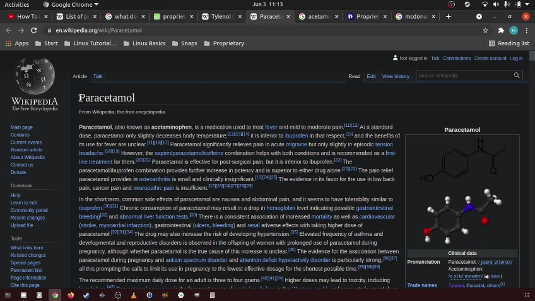Launch Firefox from the taskbar

pos(71,295)
